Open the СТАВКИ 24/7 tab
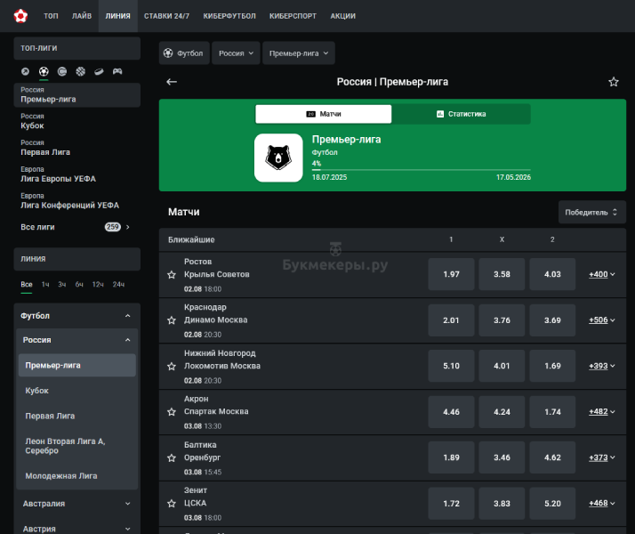This screenshot has width=635, height=534. (167, 16)
